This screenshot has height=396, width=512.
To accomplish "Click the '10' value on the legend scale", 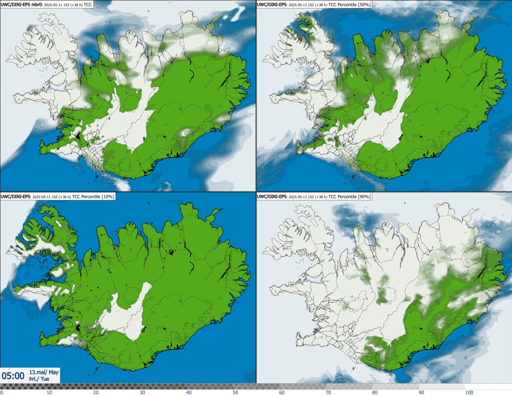I will 49,392.
